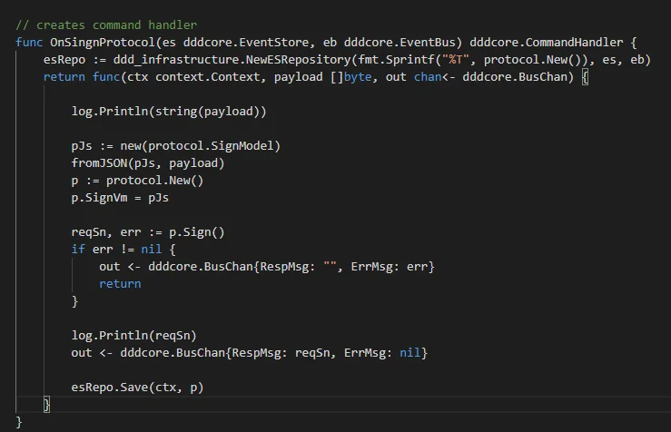Click the "chan<- dddcore.BusChan" type
Viewport: 671px width, 432px height.
pyautogui.click(x=493, y=77)
